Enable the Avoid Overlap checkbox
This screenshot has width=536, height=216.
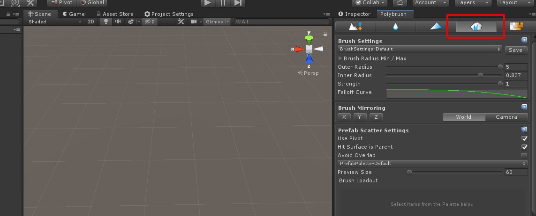[x=524, y=155]
